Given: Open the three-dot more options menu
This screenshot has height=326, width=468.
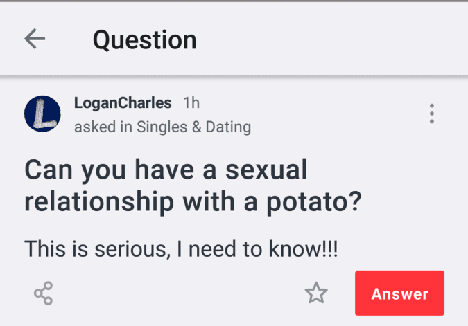Looking at the screenshot, I should pyautogui.click(x=431, y=114).
